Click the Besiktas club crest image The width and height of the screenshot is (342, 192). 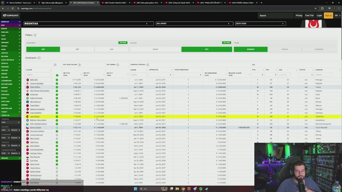[314, 24]
